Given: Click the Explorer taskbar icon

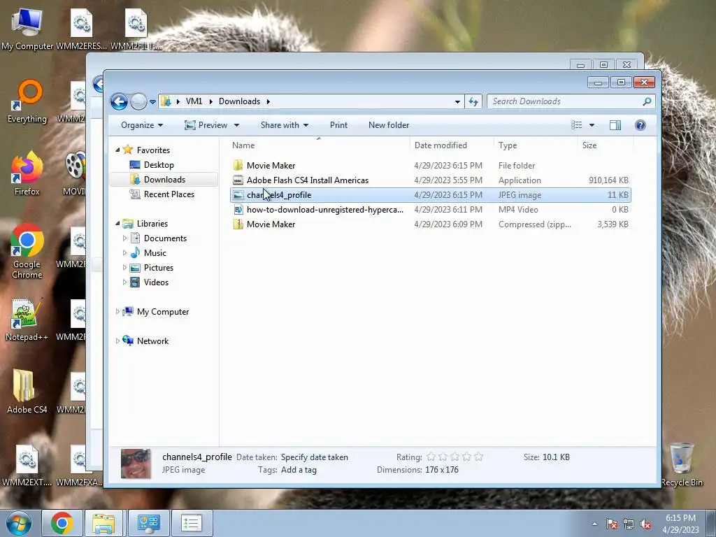Looking at the screenshot, I should (x=103, y=523).
